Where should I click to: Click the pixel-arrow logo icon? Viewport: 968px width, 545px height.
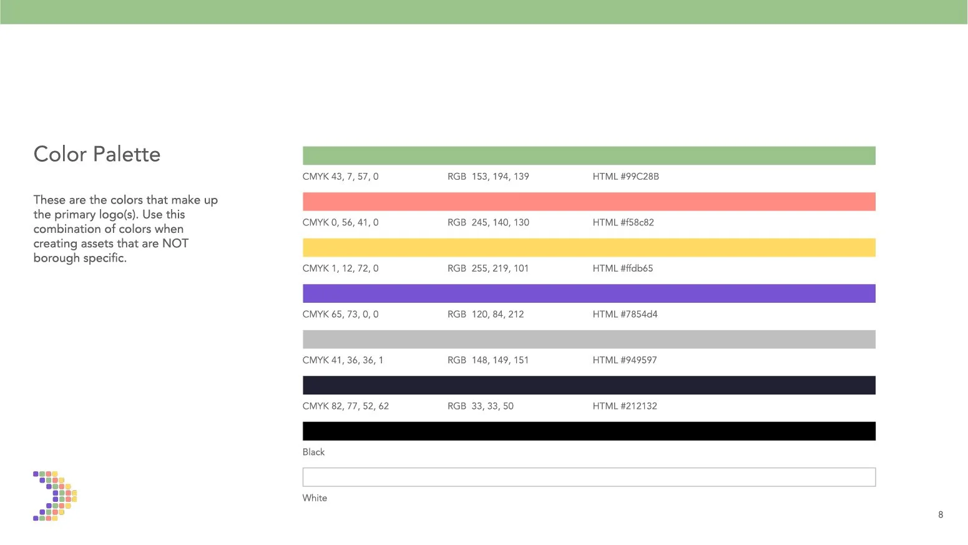[55, 496]
